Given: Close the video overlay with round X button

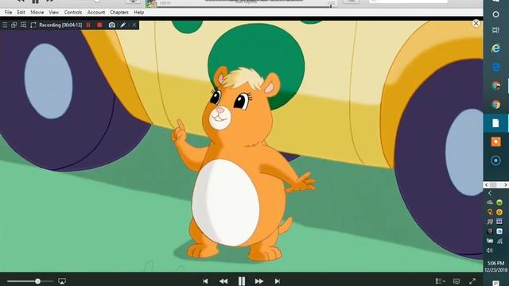Looking at the screenshot, I should tap(476, 23).
